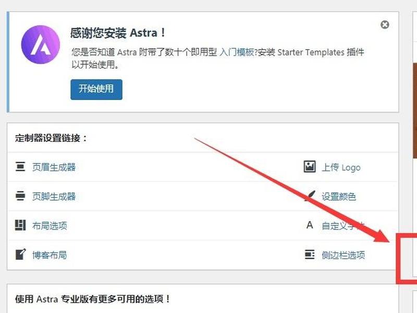Click the 页眉生成器 icon

pos(20,166)
